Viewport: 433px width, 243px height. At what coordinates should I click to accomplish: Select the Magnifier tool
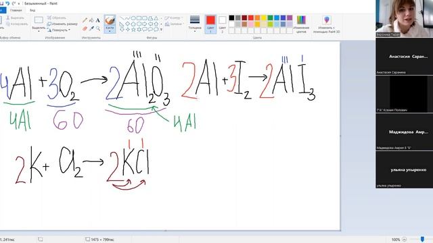(x=97, y=28)
